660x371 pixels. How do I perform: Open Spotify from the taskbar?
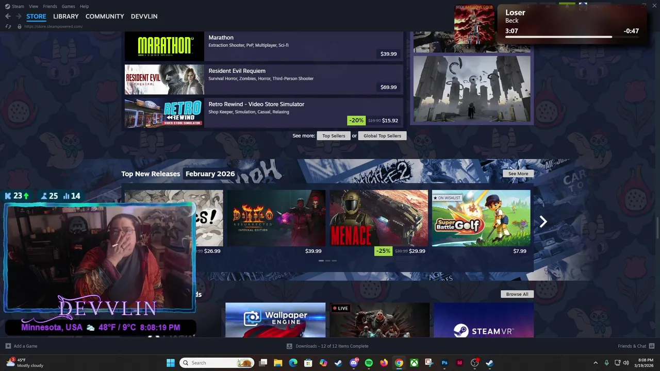pos(369,363)
